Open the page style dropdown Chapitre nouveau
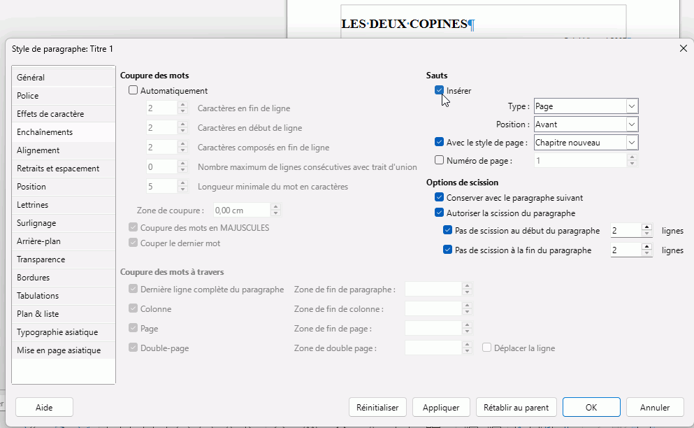 point(586,143)
